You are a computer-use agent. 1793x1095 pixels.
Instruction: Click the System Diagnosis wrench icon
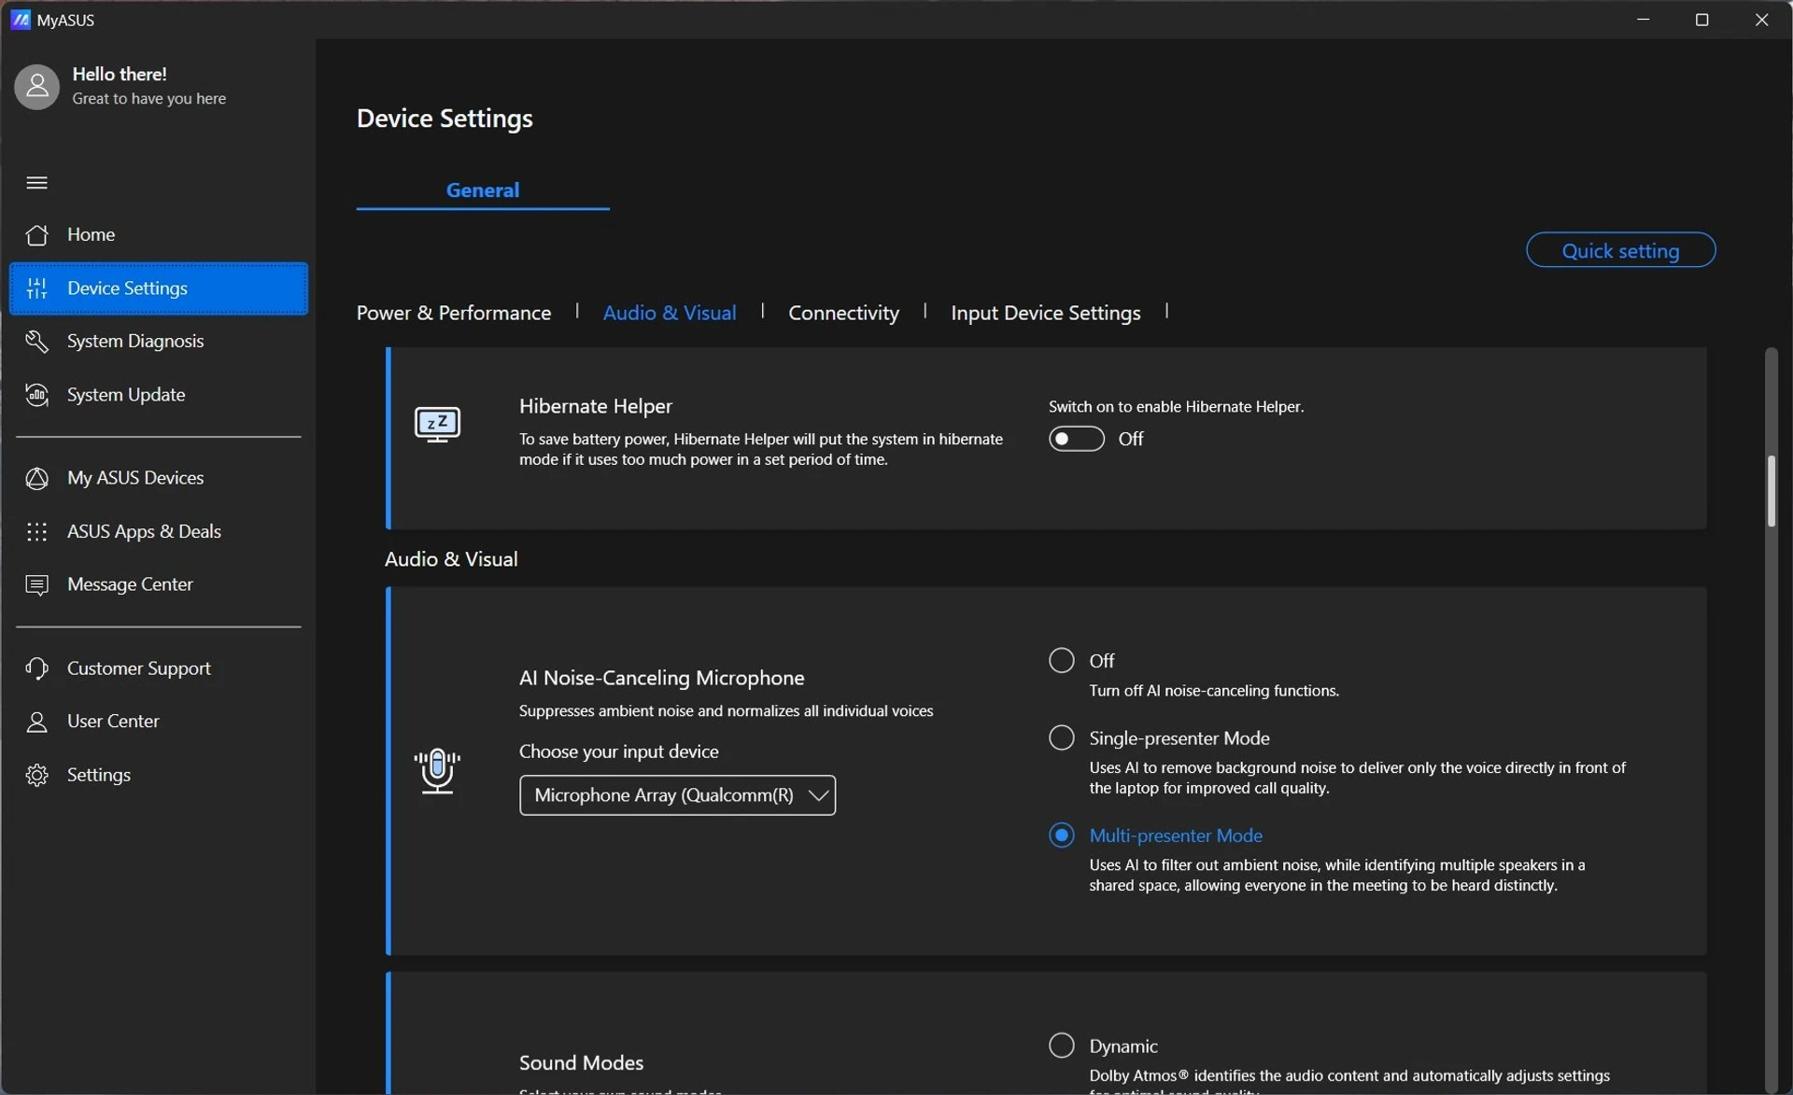pyautogui.click(x=36, y=342)
